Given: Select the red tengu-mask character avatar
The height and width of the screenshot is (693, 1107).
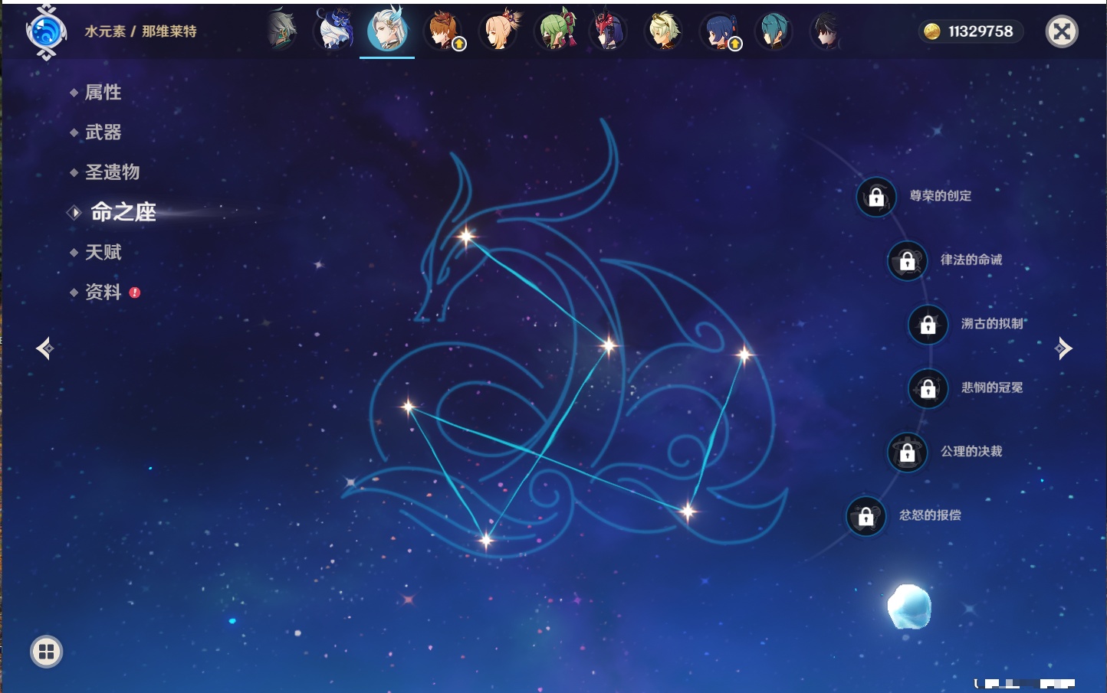Looking at the screenshot, I should pyautogui.click(x=608, y=31).
